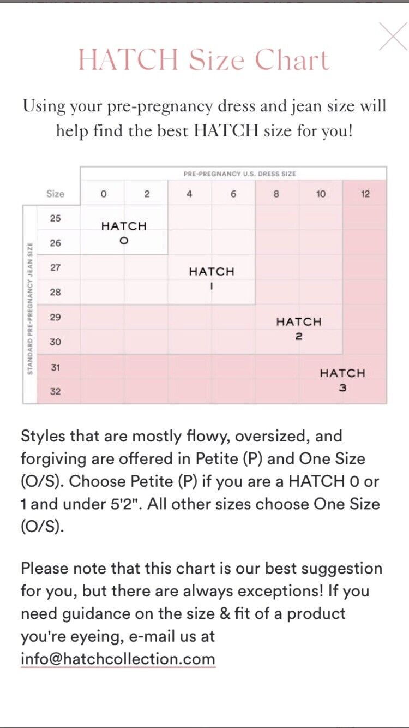Click dress size 10 column header
409x728 pixels.
321,194
